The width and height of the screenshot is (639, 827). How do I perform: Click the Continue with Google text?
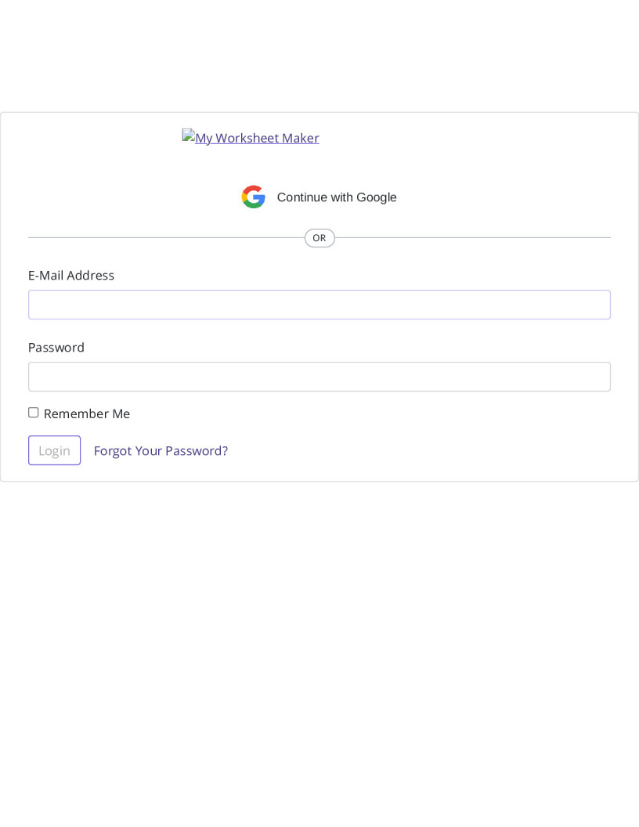pyautogui.click(x=337, y=197)
